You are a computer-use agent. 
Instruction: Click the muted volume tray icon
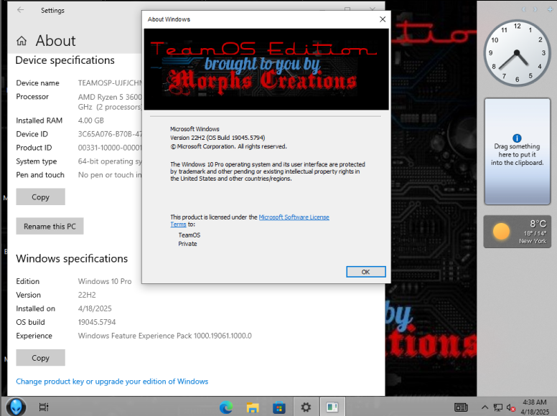click(511, 407)
